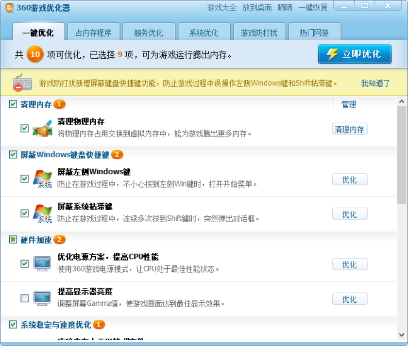
Task: Click the monitor icon for 优化电源方案
Action: pos(42,264)
